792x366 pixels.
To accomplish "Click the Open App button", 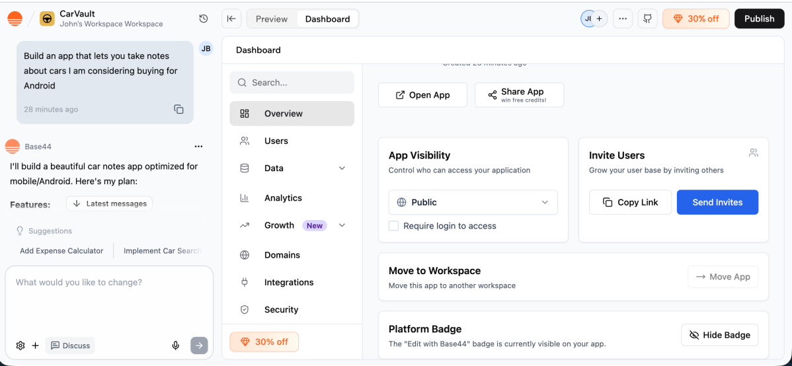I will (422, 95).
